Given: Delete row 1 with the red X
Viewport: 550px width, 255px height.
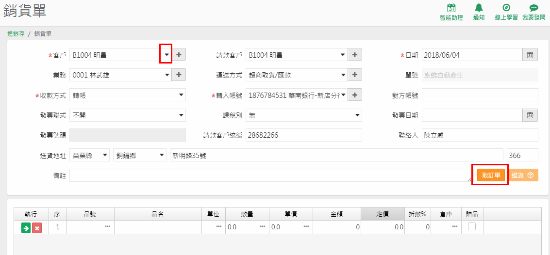Looking at the screenshot, I should [37, 228].
